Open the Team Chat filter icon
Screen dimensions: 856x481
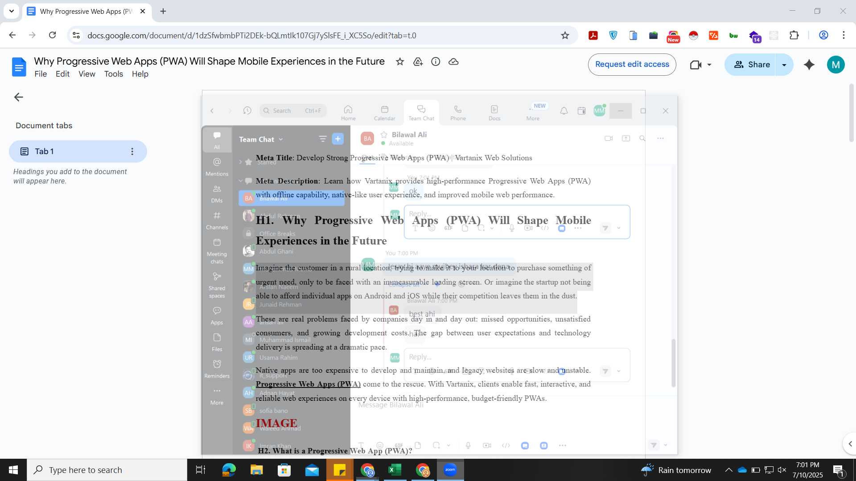coord(323,139)
